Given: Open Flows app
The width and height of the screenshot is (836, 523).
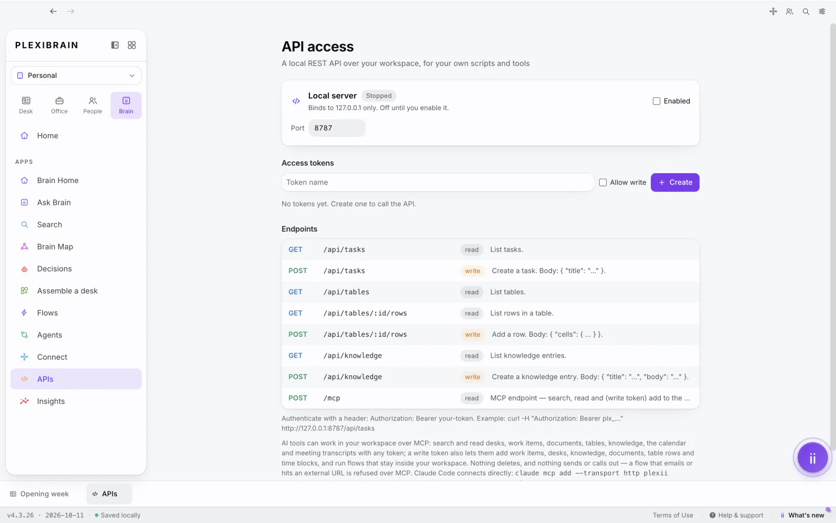Looking at the screenshot, I should coord(76,313).
